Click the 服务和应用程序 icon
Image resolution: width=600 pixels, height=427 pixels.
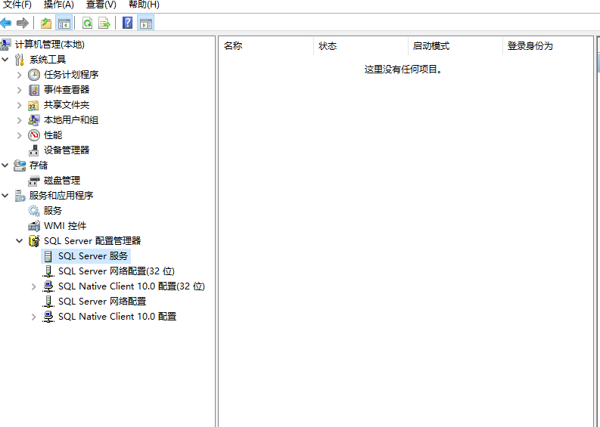pyautogui.click(x=20, y=196)
